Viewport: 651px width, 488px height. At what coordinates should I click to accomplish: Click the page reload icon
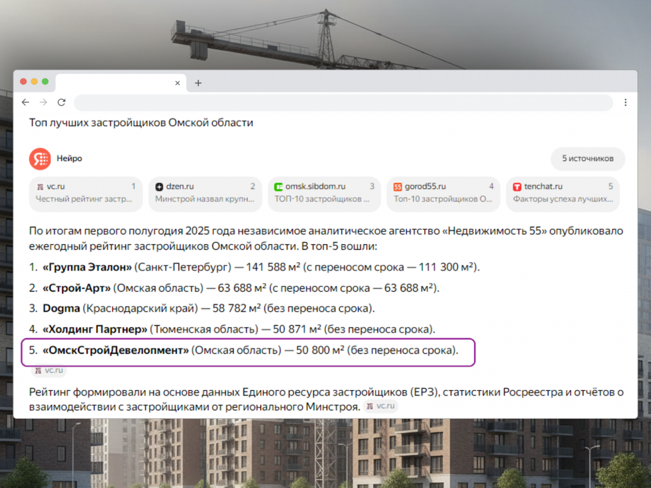(x=62, y=102)
